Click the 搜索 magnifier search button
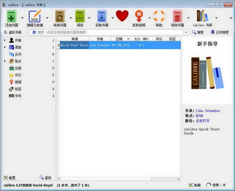This screenshot has height=191, width=235. pos(198,32)
